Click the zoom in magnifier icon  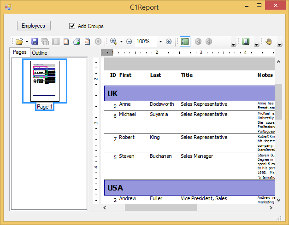coord(113,41)
